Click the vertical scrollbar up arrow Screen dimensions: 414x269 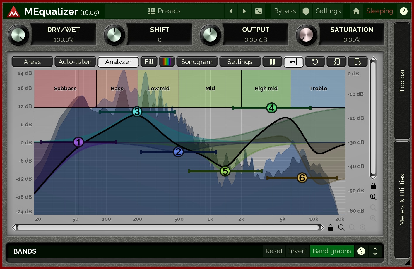coord(373,59)
